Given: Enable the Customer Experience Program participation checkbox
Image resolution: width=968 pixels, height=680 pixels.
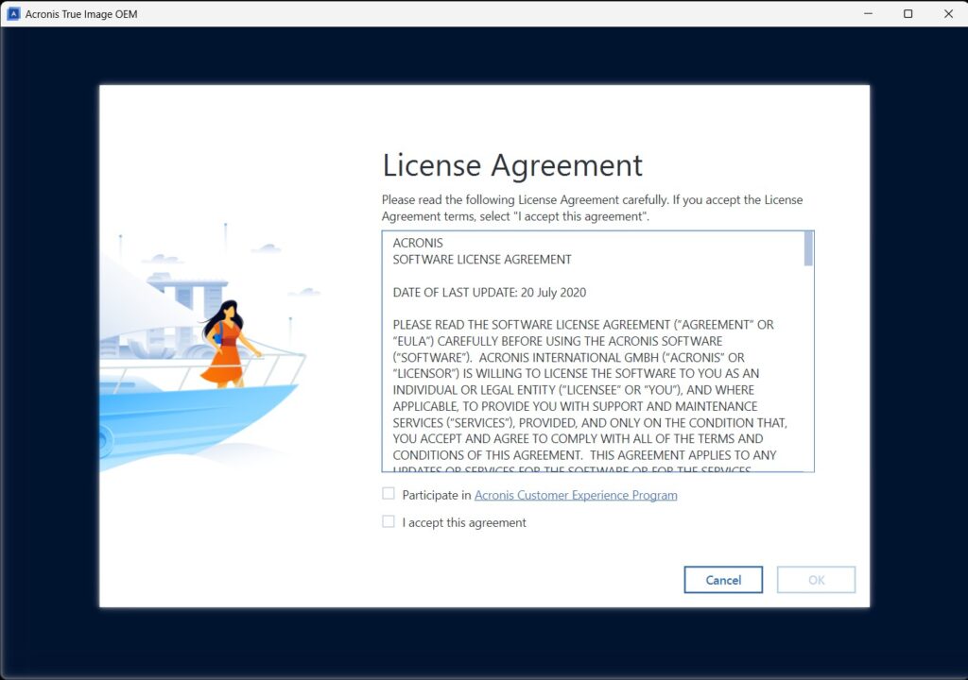Looking at the screenshot, I should tap(389, 494).
